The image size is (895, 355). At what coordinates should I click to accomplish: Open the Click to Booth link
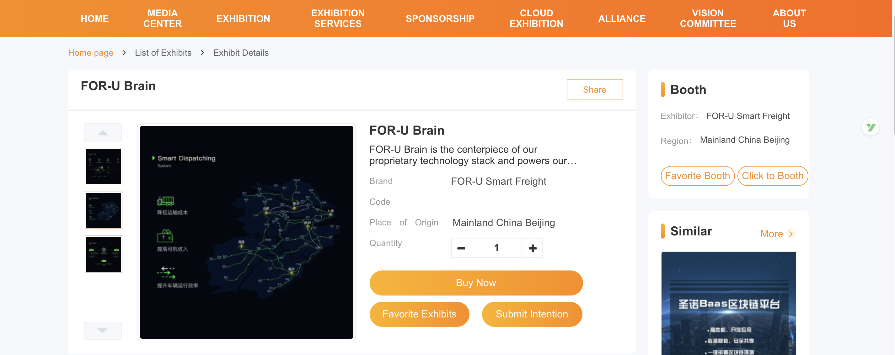(773, 176)
